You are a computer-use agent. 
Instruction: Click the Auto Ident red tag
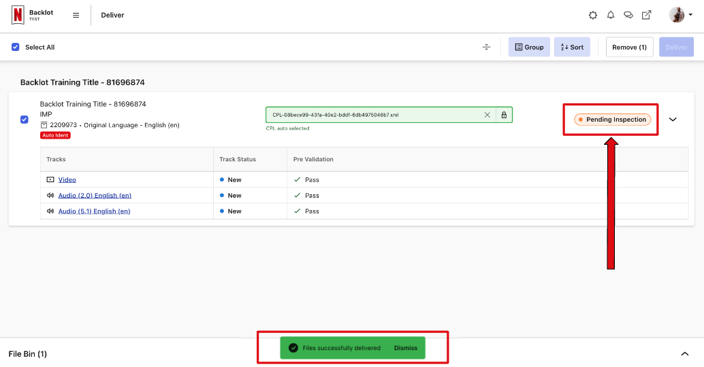tap(55, 135)
